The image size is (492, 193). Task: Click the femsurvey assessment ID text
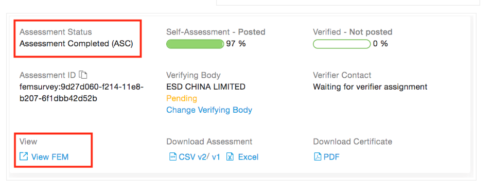point(82,92)
